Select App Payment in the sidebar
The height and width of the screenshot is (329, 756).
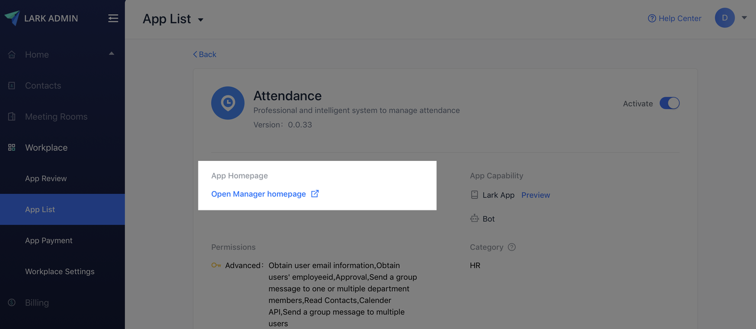[x=48, y=241]
